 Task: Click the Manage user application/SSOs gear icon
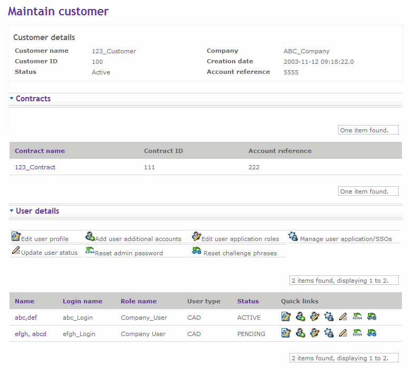click(x=293, y=236)
